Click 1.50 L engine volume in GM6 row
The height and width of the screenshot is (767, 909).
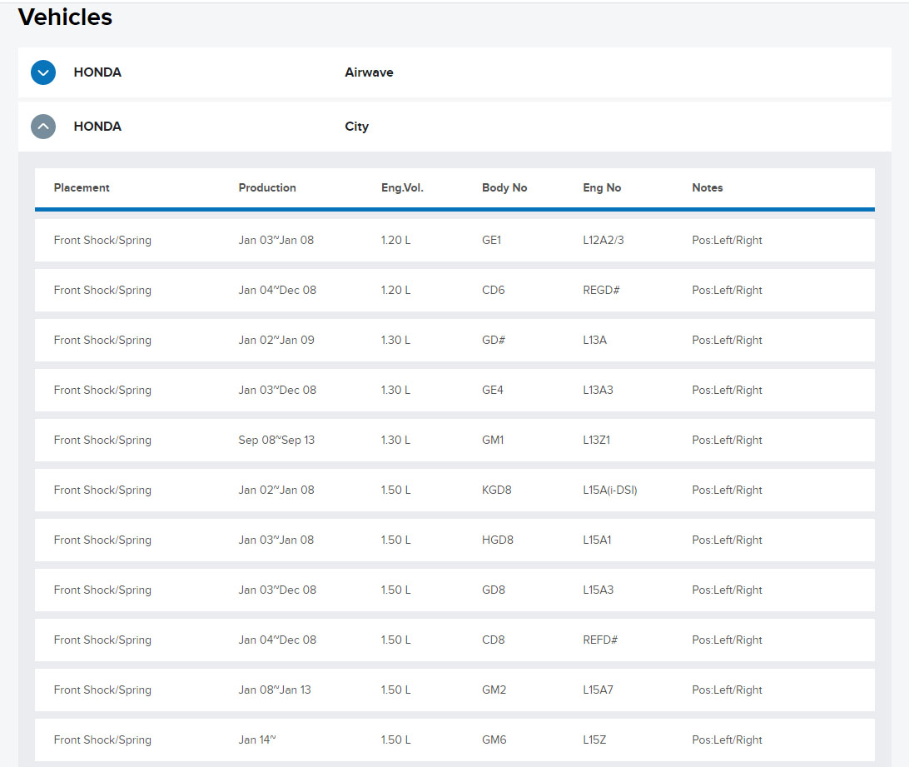coord(396,740)
